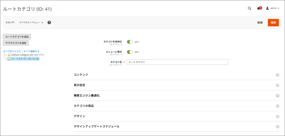The height and width of the screenshot is (136, 285).
Task: Click the 表示設定 section title
Action: tap(80, 85)
